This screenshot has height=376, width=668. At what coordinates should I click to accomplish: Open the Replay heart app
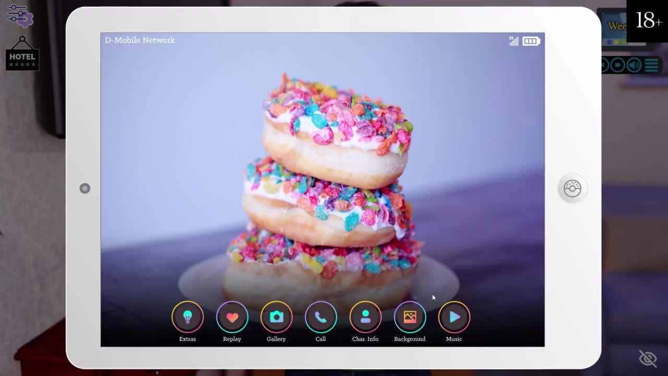[x=232, y=317]
